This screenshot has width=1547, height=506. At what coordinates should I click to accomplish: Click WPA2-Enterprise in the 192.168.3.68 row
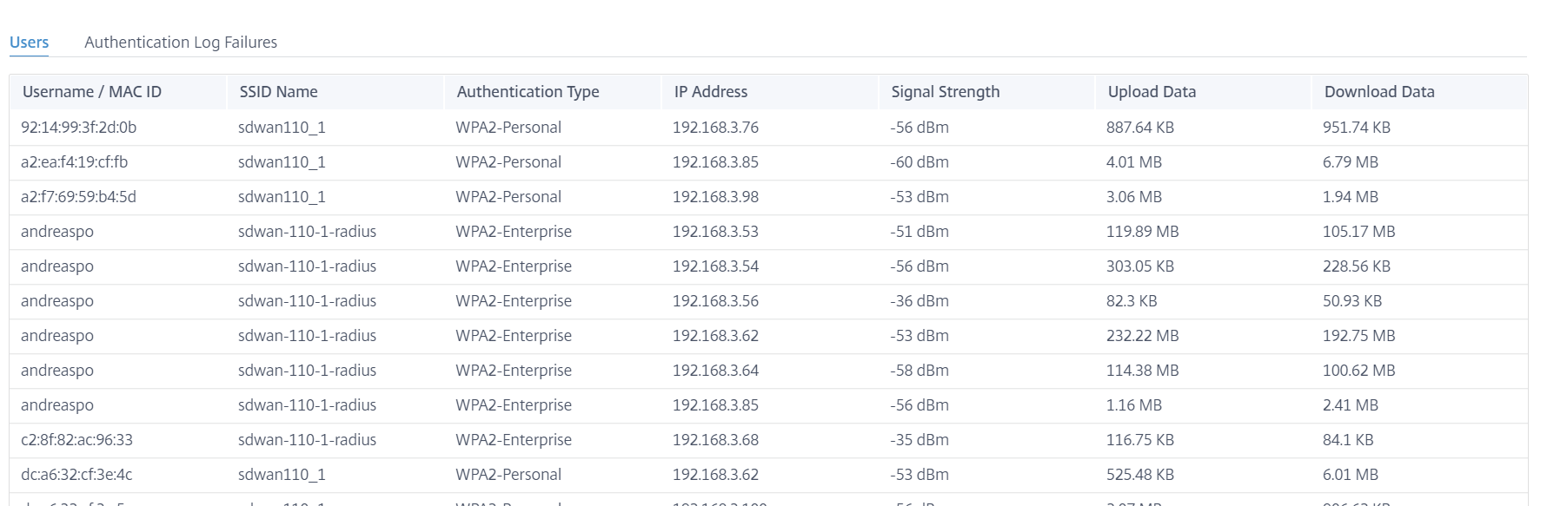[x=514, y=440]
